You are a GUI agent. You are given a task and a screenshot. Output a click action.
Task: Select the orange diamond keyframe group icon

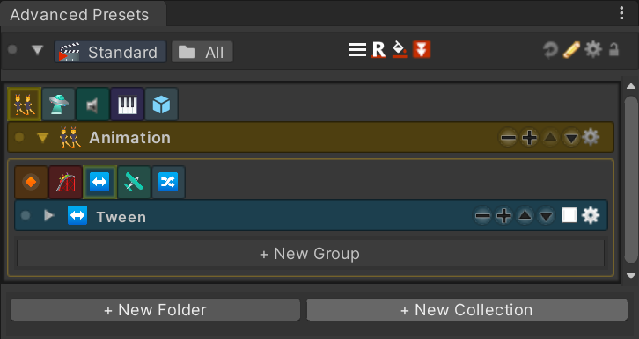tap(31, 182)
